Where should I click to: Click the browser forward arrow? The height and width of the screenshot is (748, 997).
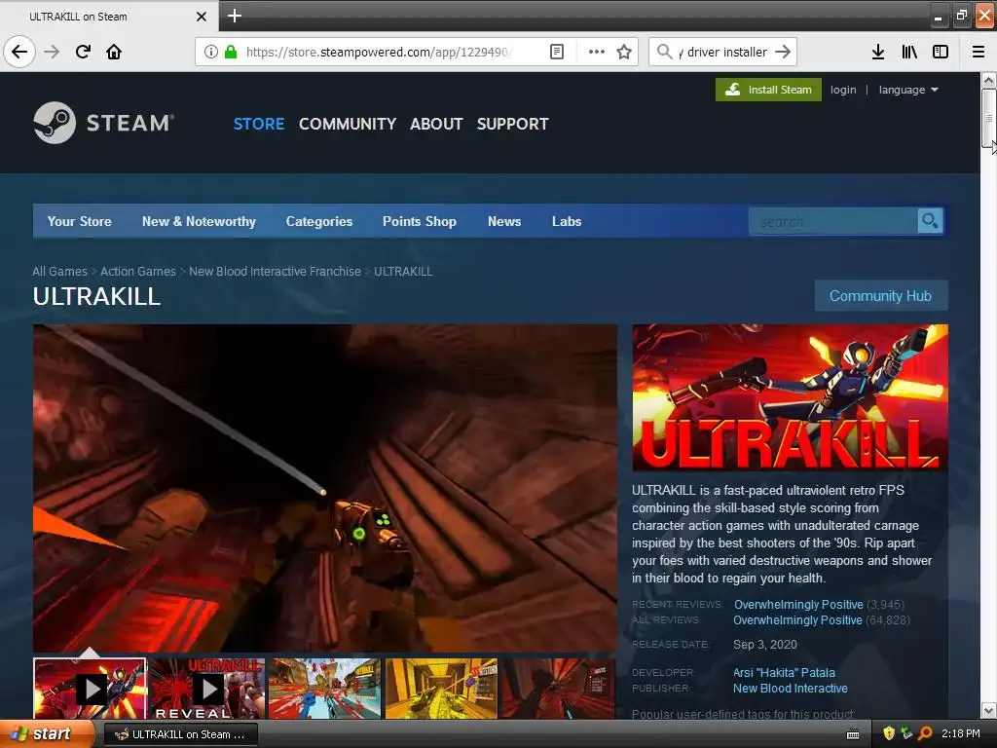(52, 52)
